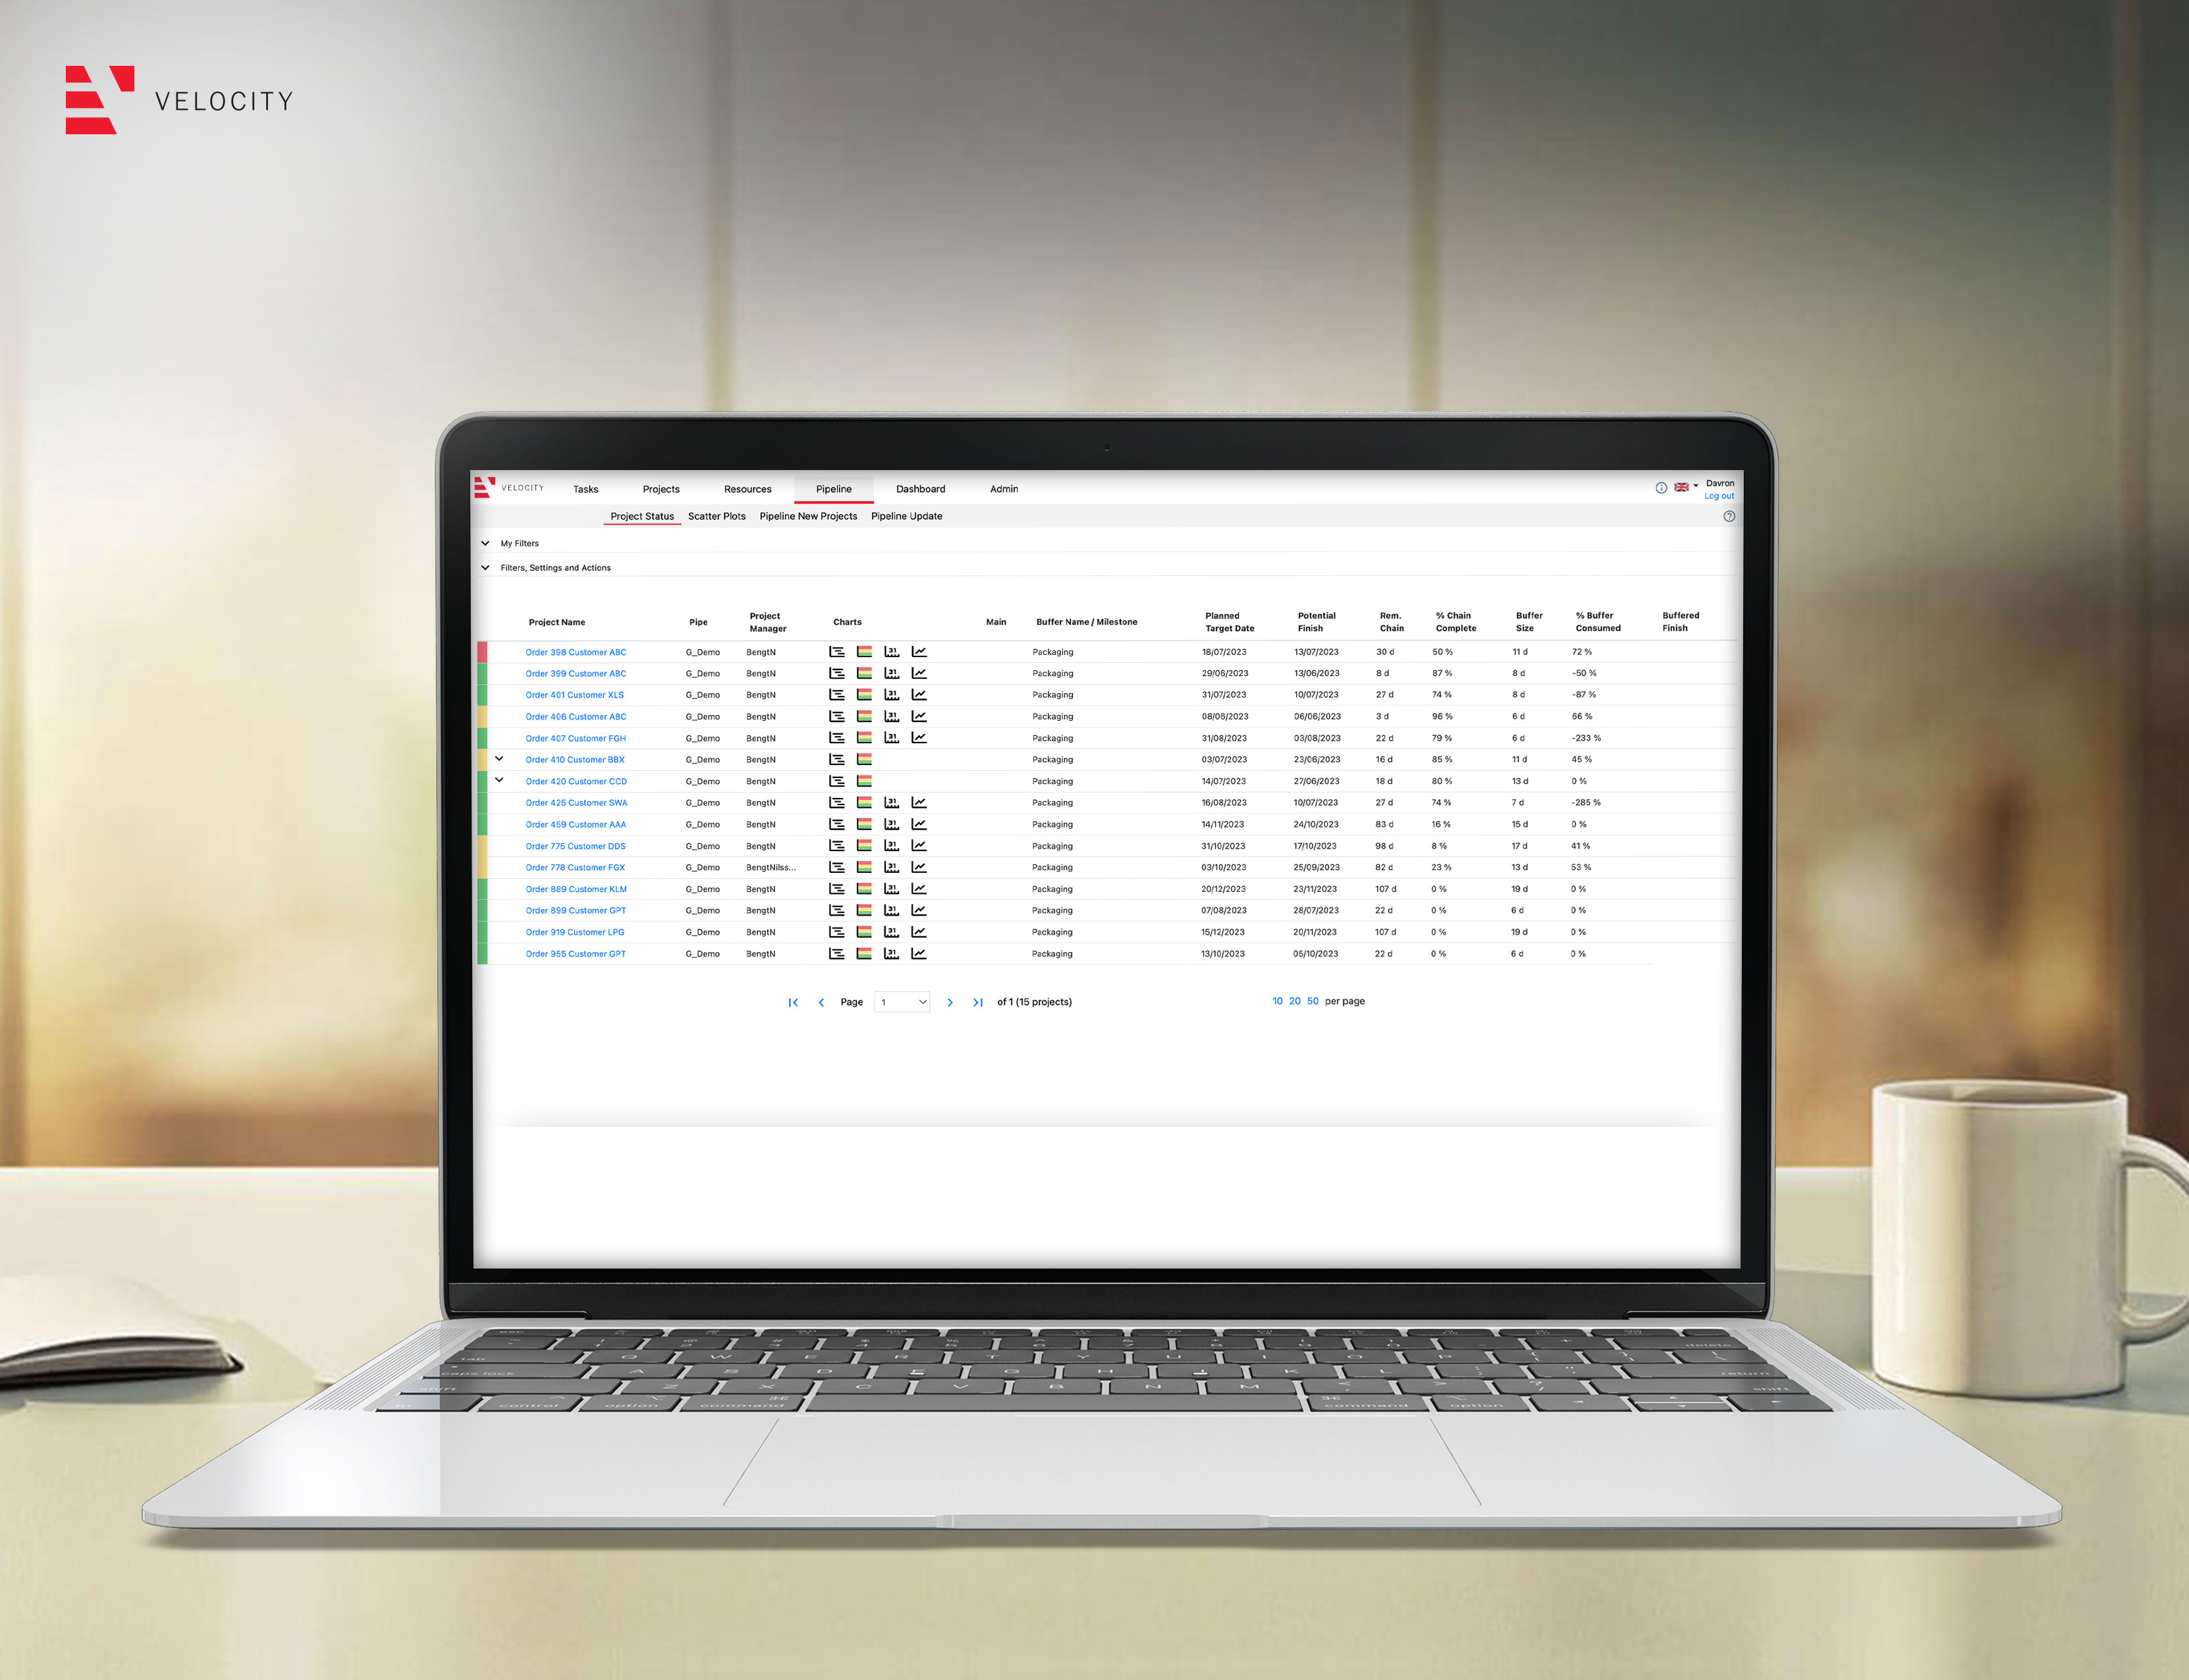Open Order 398 Customer ABC project link
This screenshot has width=2189, height=1680.
click(576, 652)
